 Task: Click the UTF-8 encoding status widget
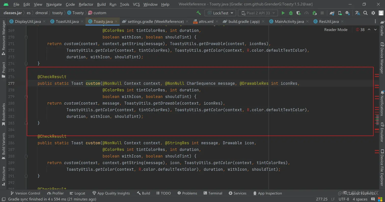344,199
